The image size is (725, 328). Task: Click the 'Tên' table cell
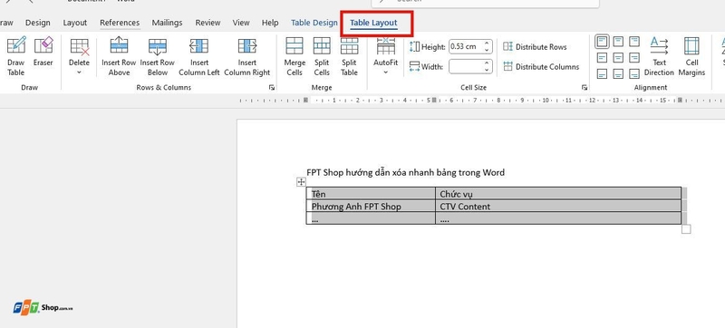[371, 194]
